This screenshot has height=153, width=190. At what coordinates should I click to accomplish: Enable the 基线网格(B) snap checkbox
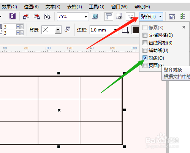(x=145, y=43)
